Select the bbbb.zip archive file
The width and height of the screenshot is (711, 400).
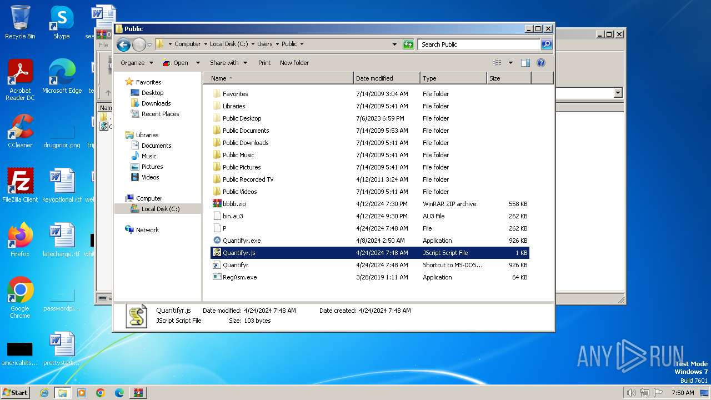tap(370, 204)
